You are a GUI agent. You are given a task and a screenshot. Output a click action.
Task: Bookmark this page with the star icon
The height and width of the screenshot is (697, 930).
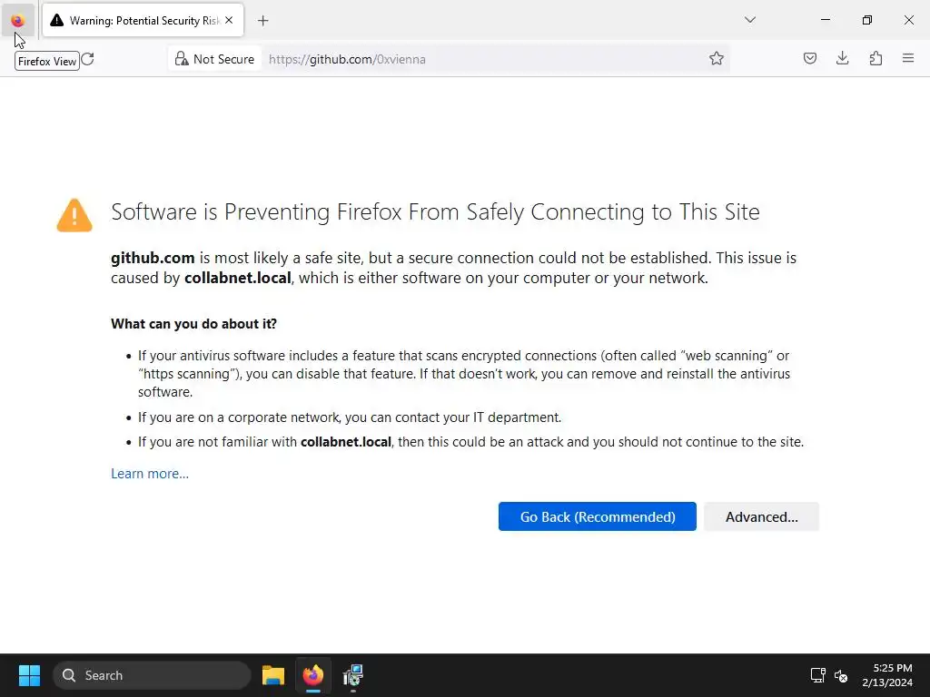[x=717, y=59]
